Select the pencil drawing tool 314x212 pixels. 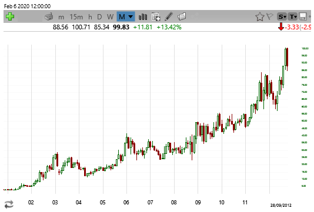point(169,16)
